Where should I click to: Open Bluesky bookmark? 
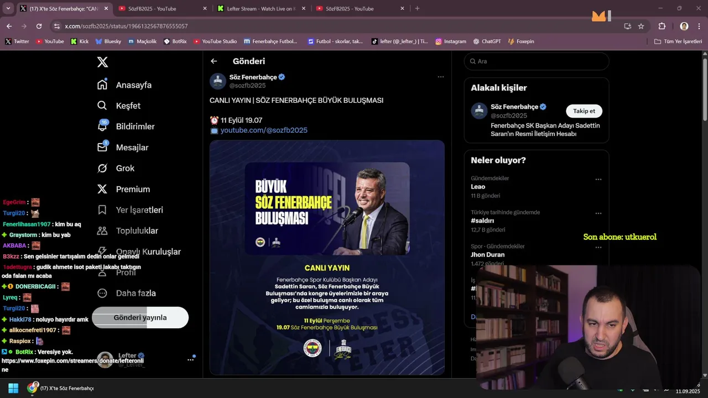tap(108, 41)
